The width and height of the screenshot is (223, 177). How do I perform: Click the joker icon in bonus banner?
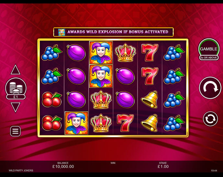pyautogui.click(x=62, y=32)
